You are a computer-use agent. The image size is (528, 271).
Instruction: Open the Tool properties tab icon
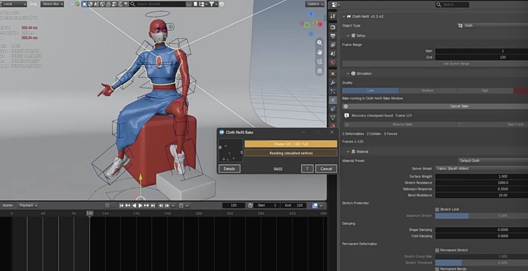[333, 17]
